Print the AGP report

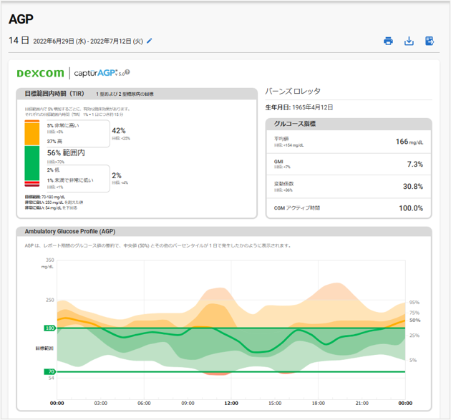click(x=388, y=41)
